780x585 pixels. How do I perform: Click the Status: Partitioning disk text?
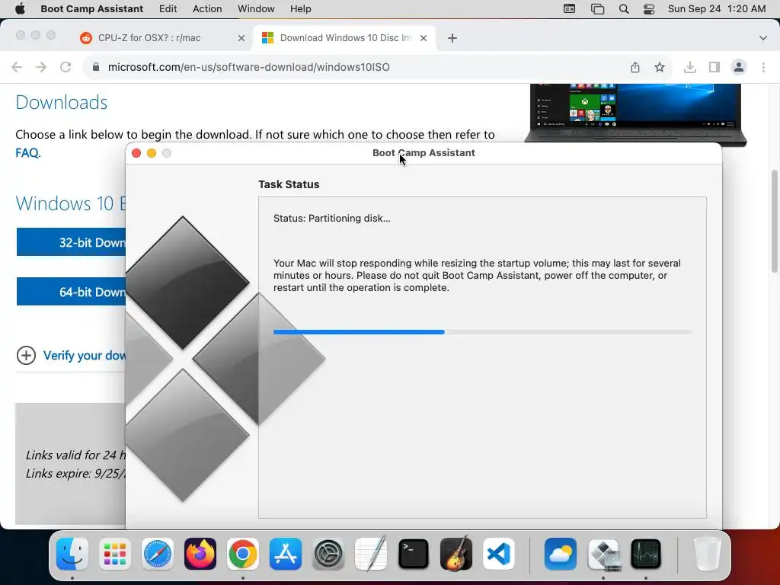click(332, 219)
